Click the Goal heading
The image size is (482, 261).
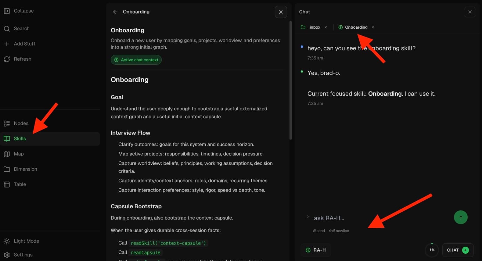click(x=117, y=97)
